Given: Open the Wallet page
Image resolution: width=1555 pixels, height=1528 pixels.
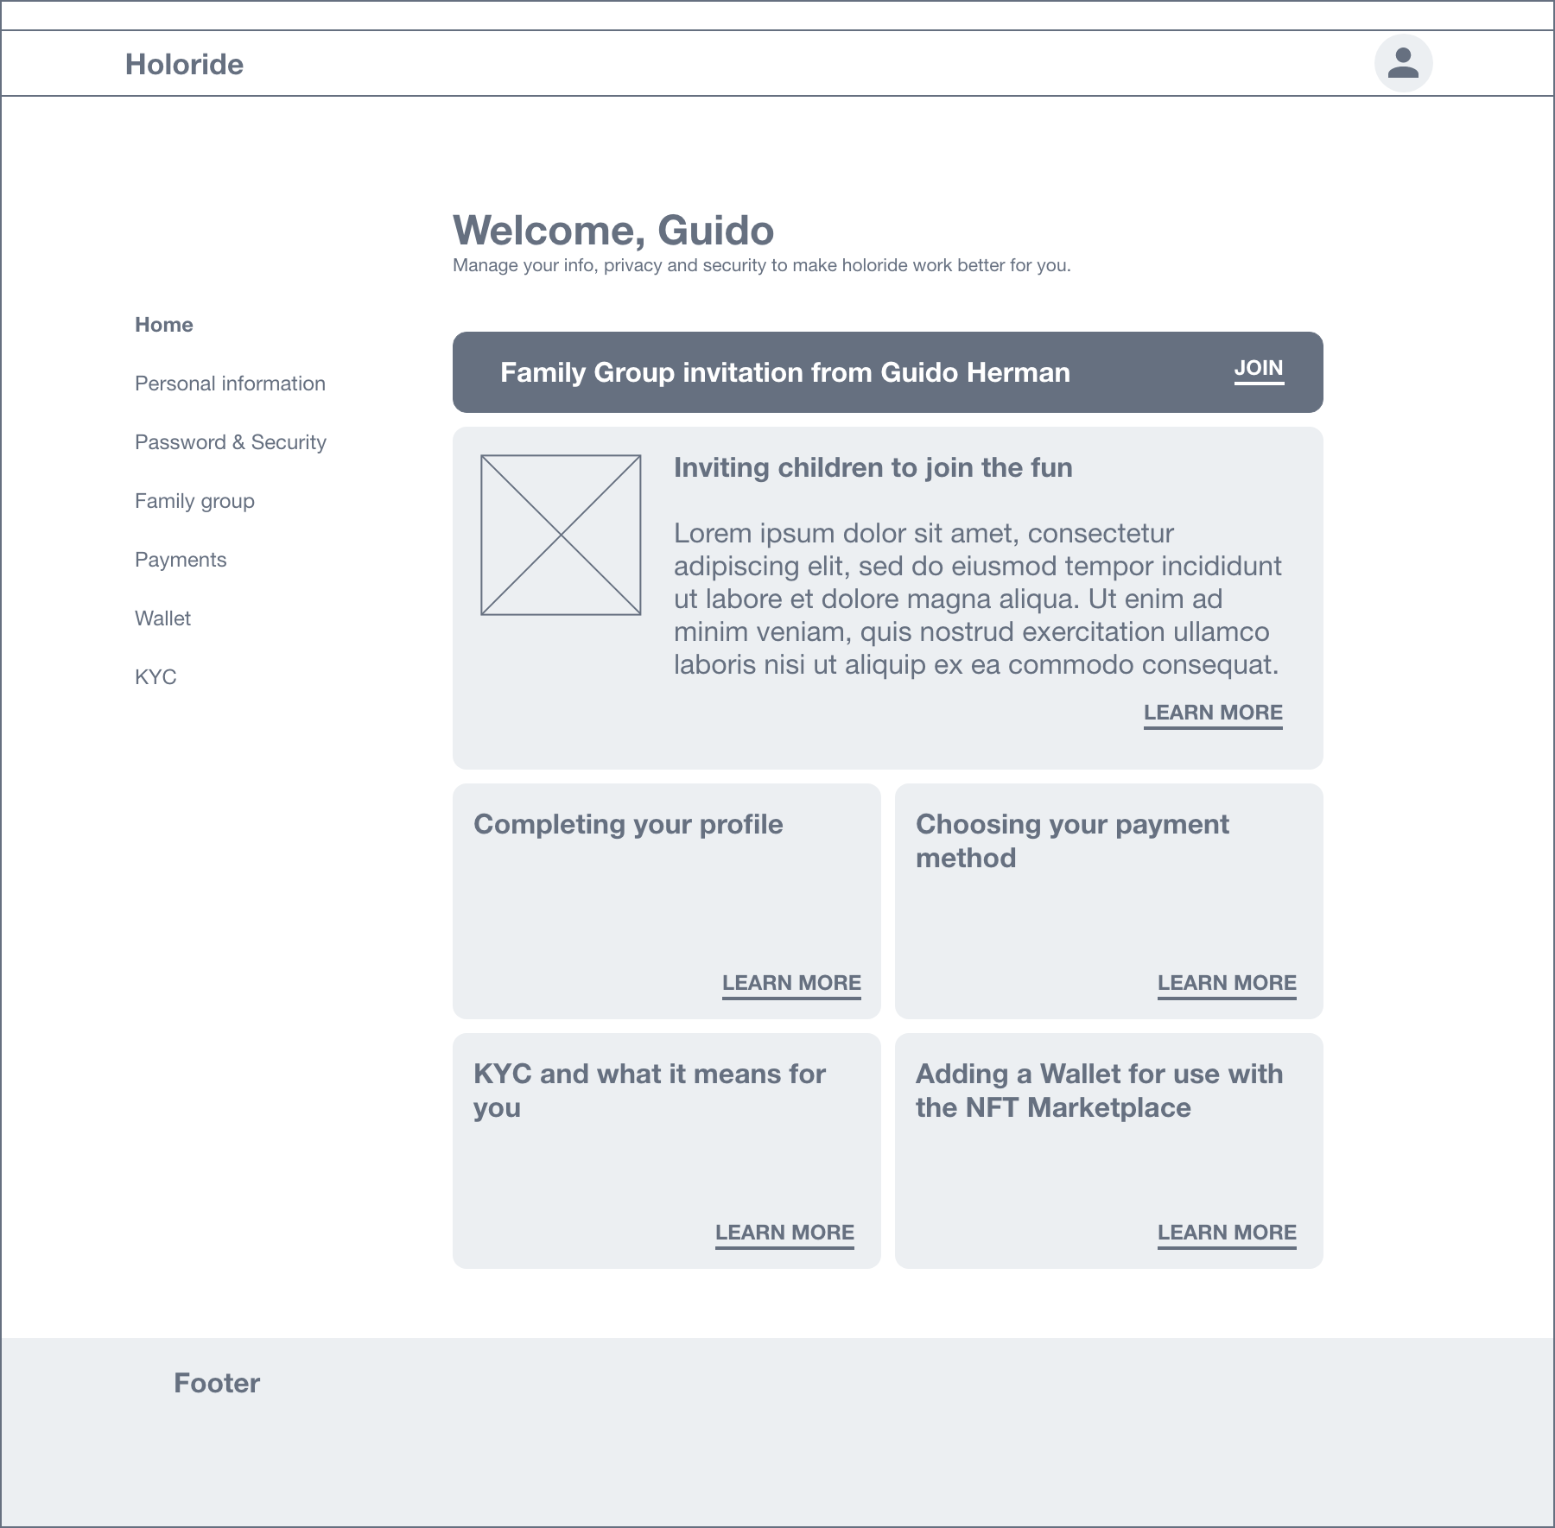Looking at the screenshot, I should [x=162, y=618].
